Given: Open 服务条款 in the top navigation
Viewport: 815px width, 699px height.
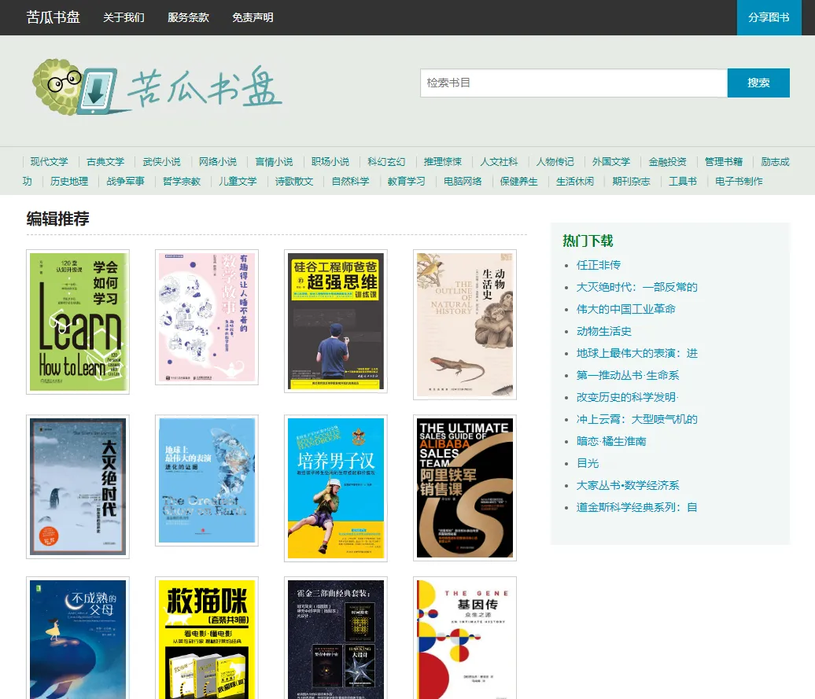Looking at the screenshot, I should 188,17.
